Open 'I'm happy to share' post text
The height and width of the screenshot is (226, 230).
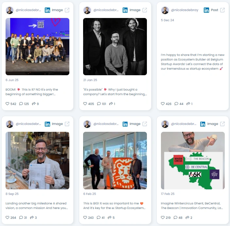193,62
